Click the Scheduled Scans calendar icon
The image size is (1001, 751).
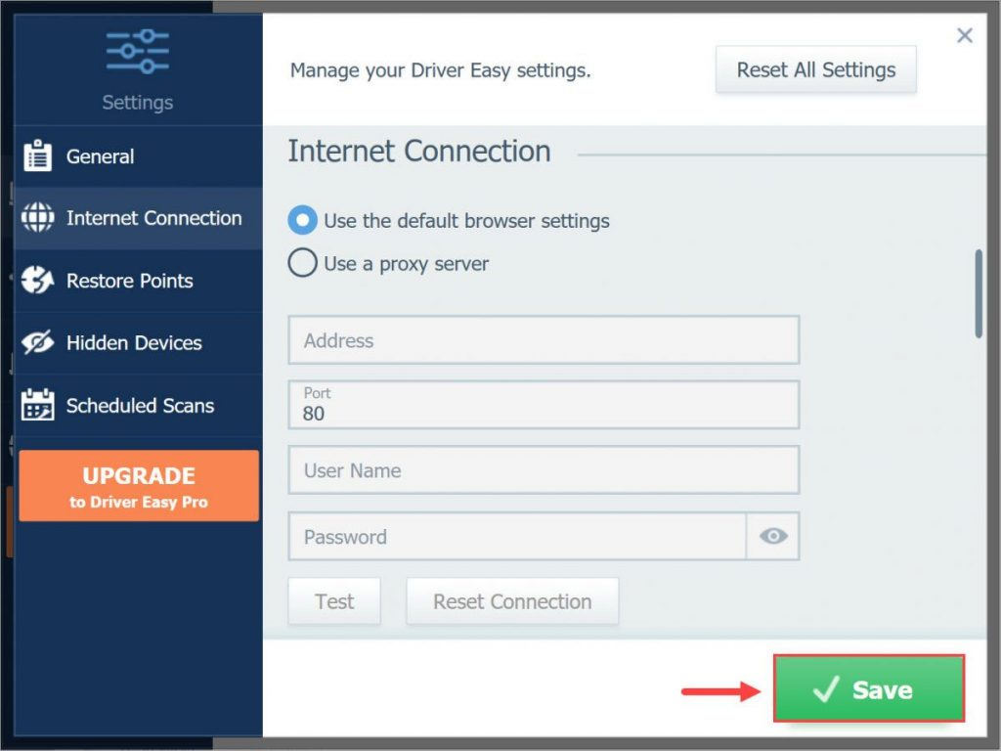coord(37,405)
